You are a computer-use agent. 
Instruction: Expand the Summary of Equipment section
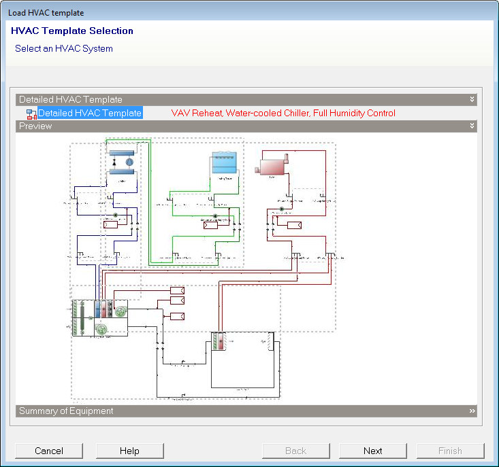pyautogui.click(x=472, y=411)
